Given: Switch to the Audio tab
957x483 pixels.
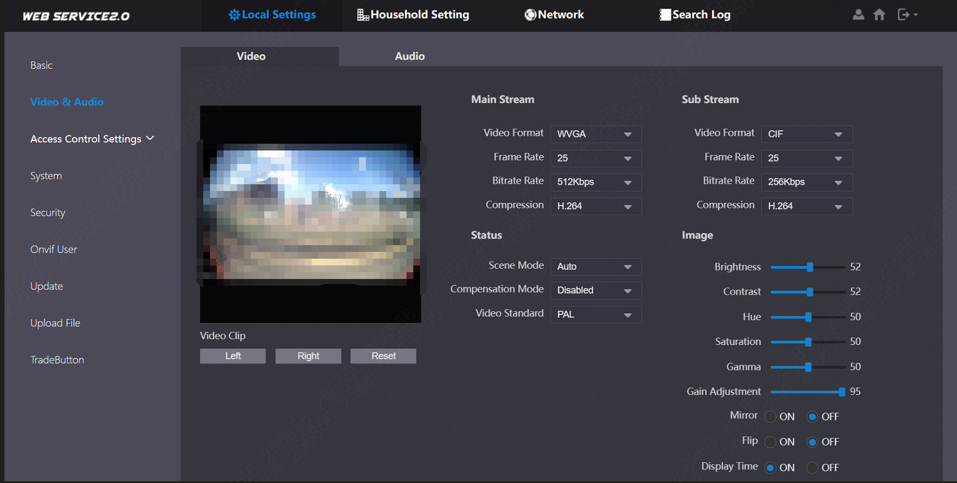Looking at the screenshot, I should (409, 56).
